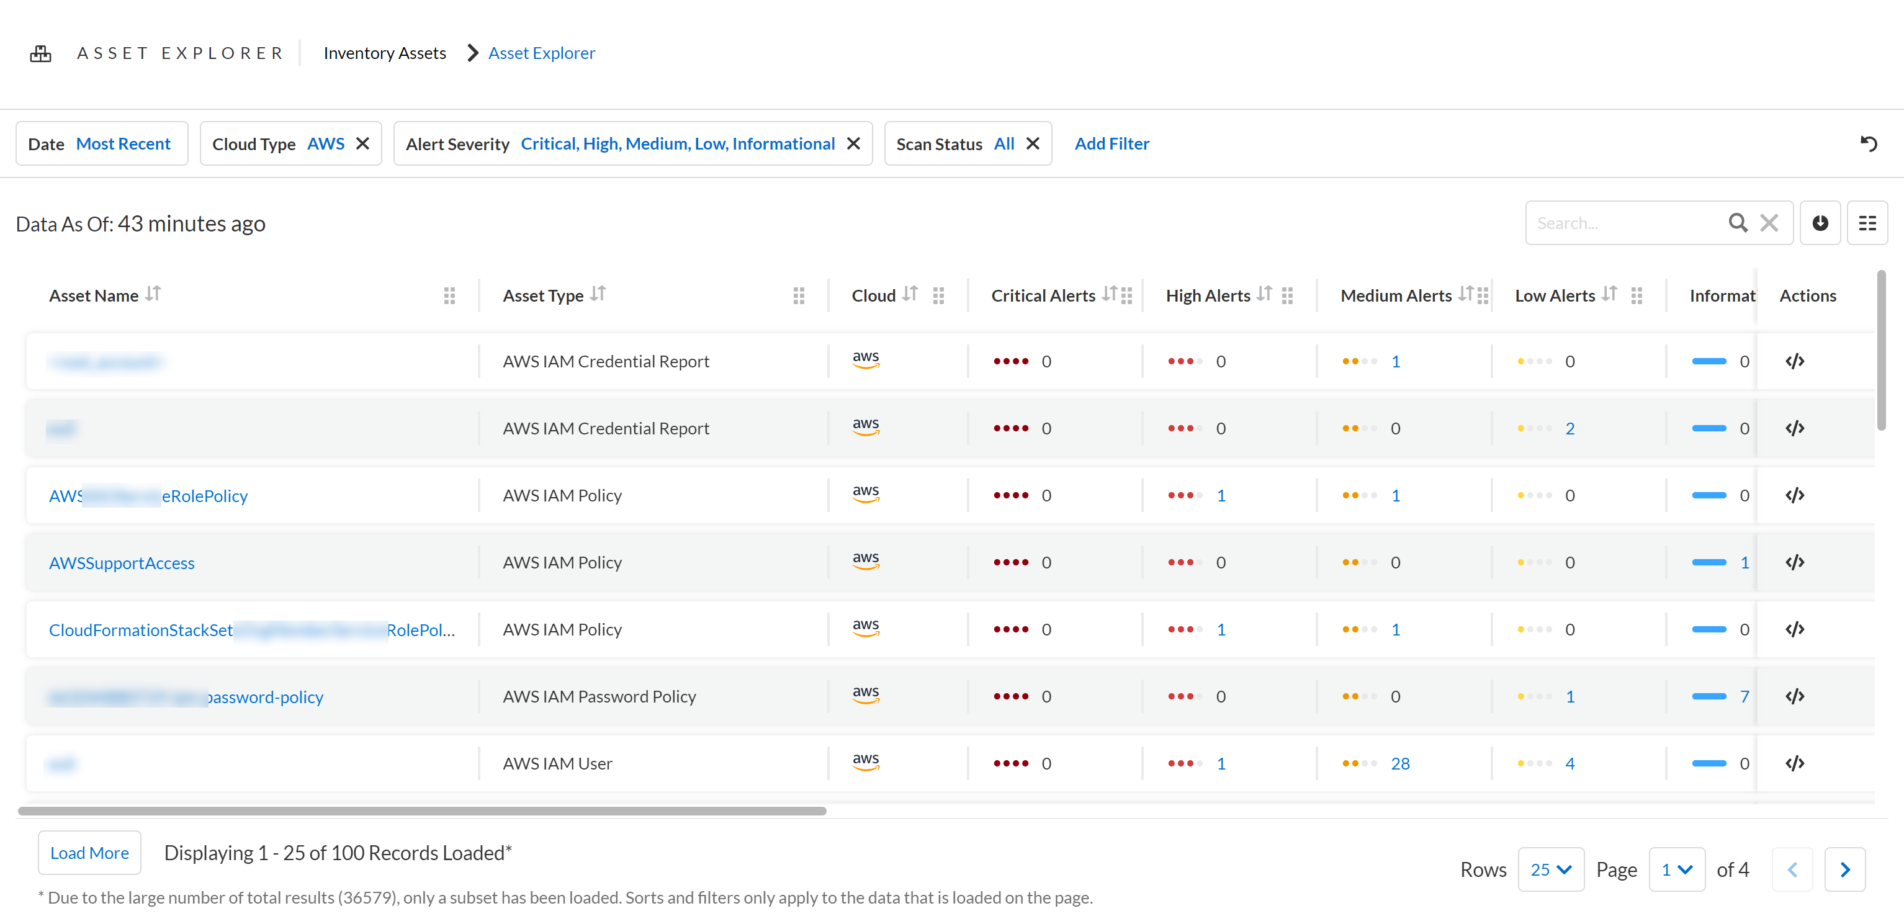Viewport: 1904px width, 916px height.
Task: Sort by Low Alerts
Action: pyautogui.click(x=1609, y=294)
